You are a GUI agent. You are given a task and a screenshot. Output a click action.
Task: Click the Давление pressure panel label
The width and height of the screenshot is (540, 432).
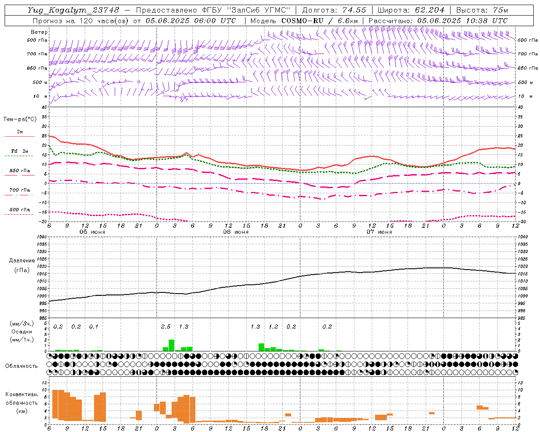pyautogui.click(x=22, y=261)
